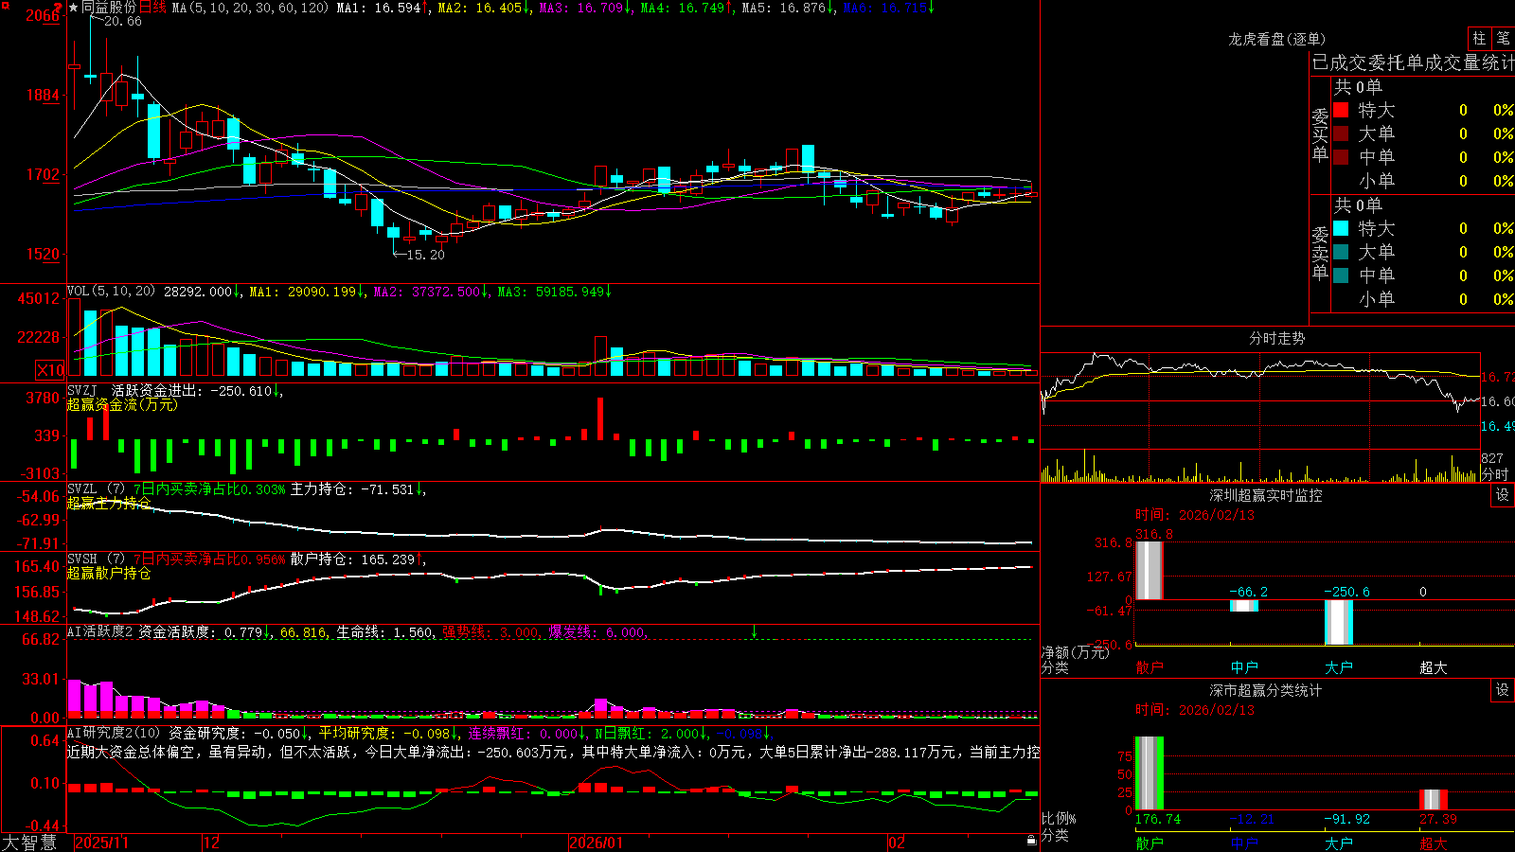Click 大户 label in 实时监控 chart
This screenshot has width=1515, height=852.
(x=1339, y=667)
